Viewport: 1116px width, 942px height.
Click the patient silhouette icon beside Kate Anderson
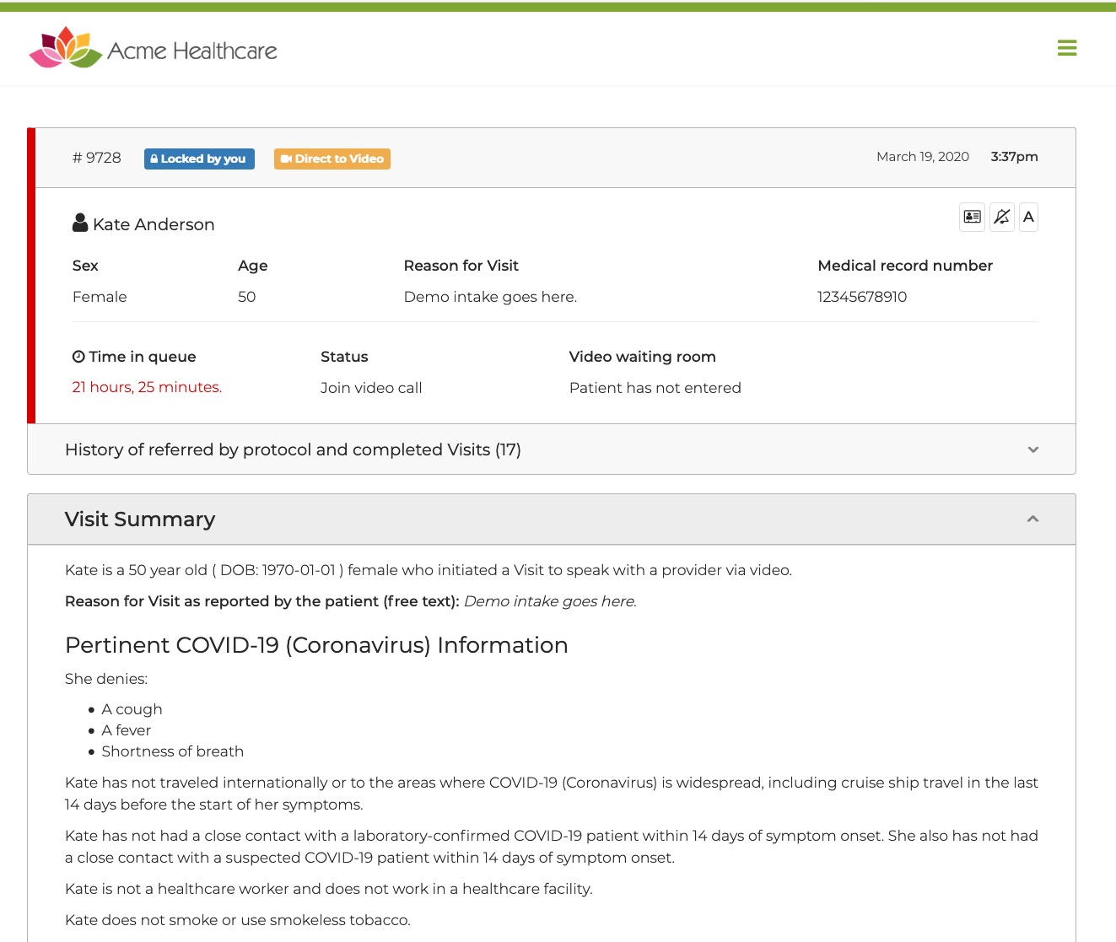[80, 223]
